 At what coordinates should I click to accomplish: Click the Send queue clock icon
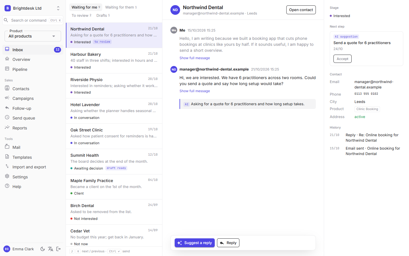(7, 118)
